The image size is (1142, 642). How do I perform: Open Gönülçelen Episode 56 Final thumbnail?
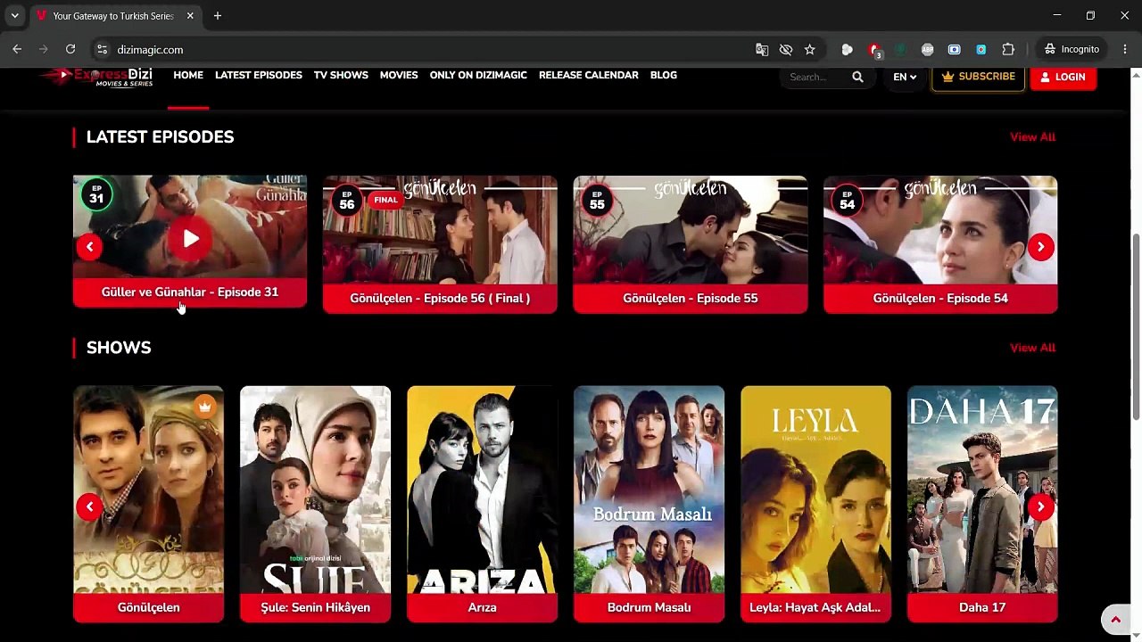[440, 229]
